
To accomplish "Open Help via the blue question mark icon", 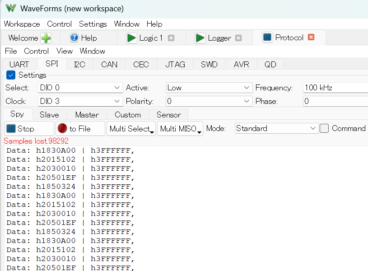I will pos(74,37).
